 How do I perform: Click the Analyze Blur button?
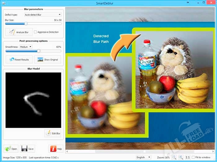coord(19,32)
